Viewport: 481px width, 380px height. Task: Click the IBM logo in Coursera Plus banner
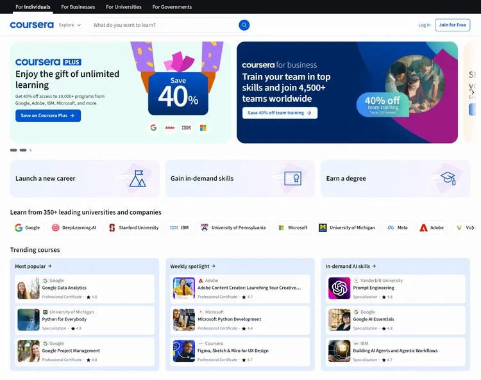tap(186, 128)
